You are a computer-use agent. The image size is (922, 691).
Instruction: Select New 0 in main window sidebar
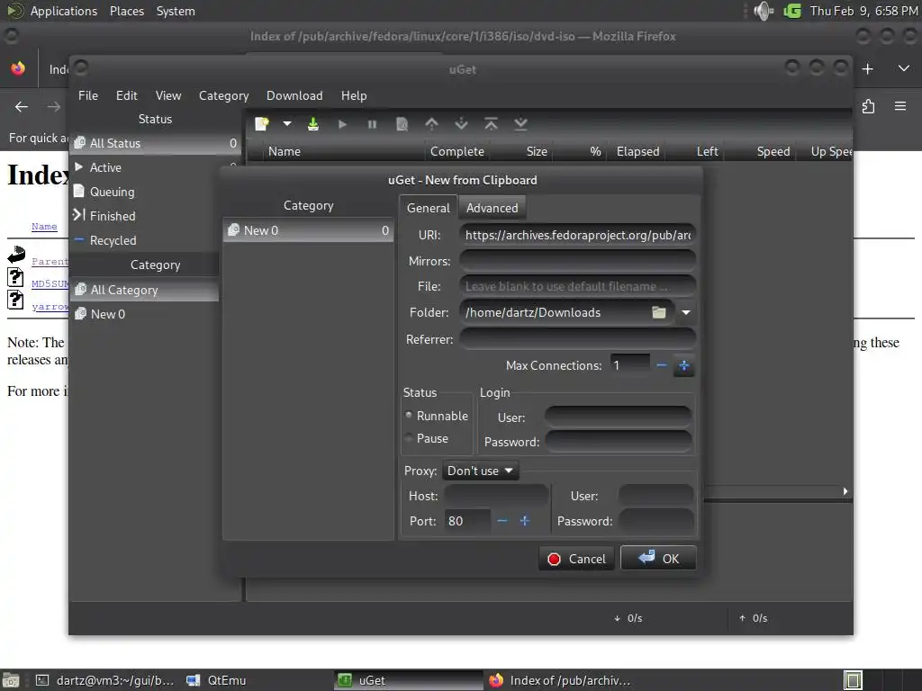145,314
